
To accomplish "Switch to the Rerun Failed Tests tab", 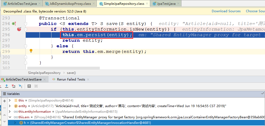I will pos(71,79).
